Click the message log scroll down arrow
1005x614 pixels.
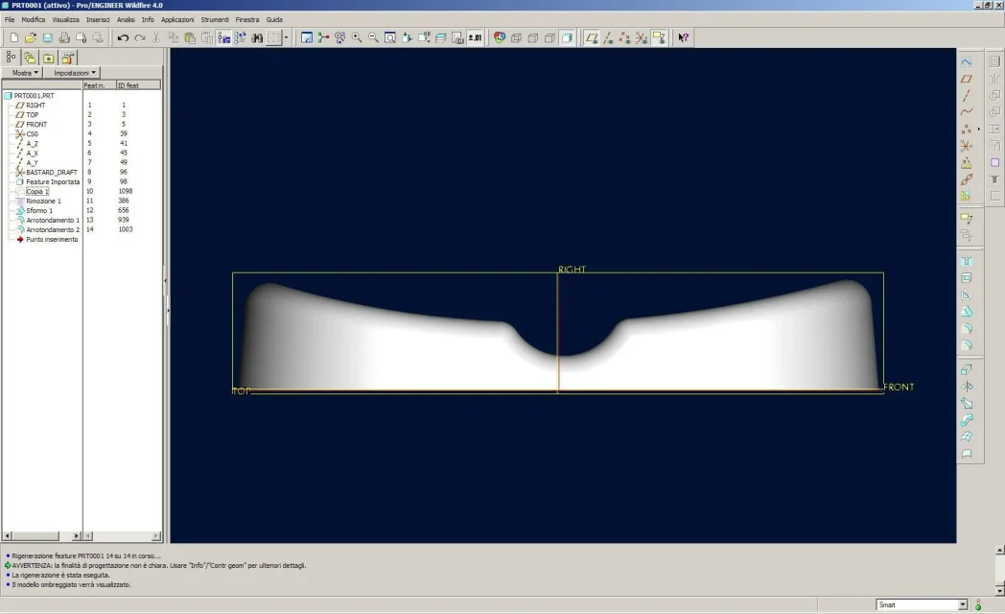[999, 590]
